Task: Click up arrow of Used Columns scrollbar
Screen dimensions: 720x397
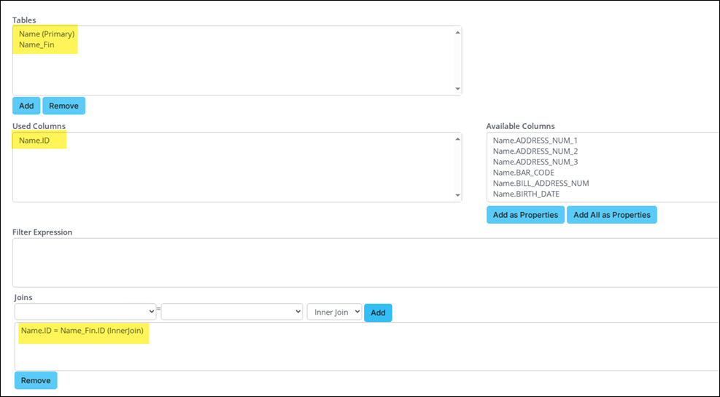Action: click(457, 138)
